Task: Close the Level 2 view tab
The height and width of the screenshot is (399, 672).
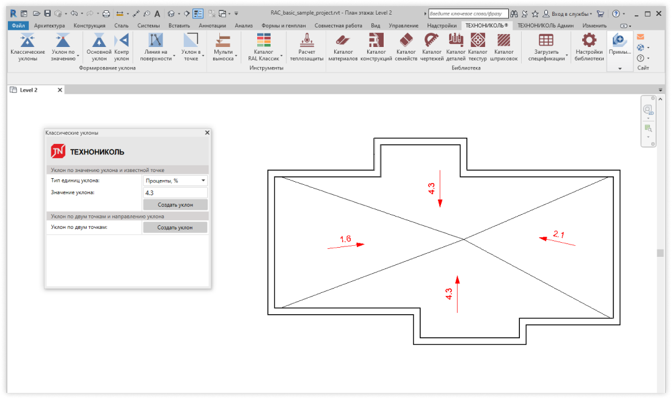Action: pyautogui.click(x=60, y=90)
